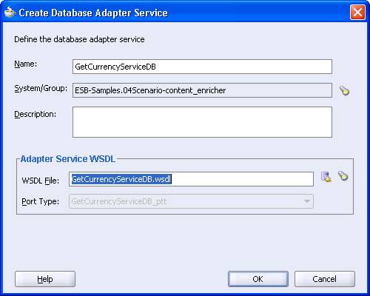This screenshot has width=370, height=296.
Task: Focus the Description text area
Action: click(x=202, y=122)
